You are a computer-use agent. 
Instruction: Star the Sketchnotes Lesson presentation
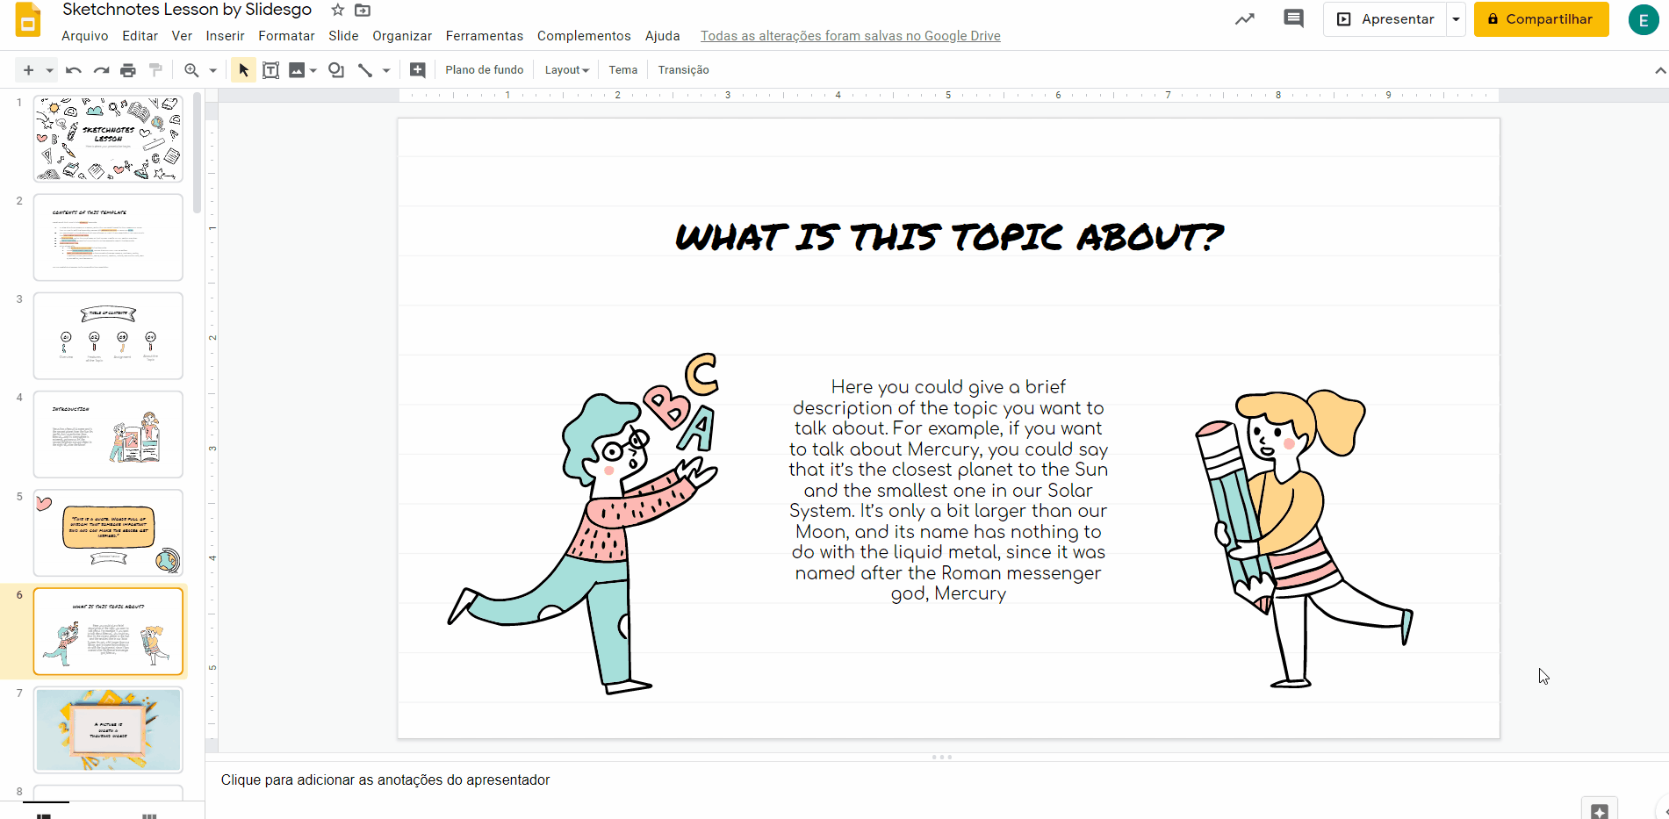337,11
